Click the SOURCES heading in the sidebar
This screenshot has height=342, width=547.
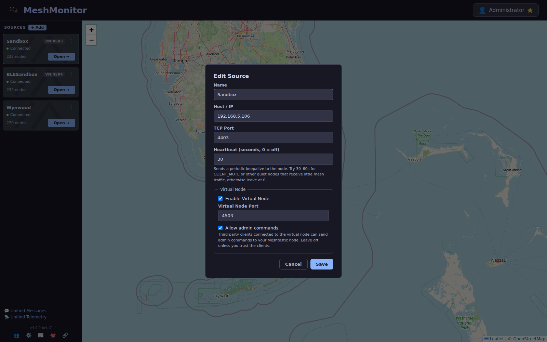pos(15,27)
